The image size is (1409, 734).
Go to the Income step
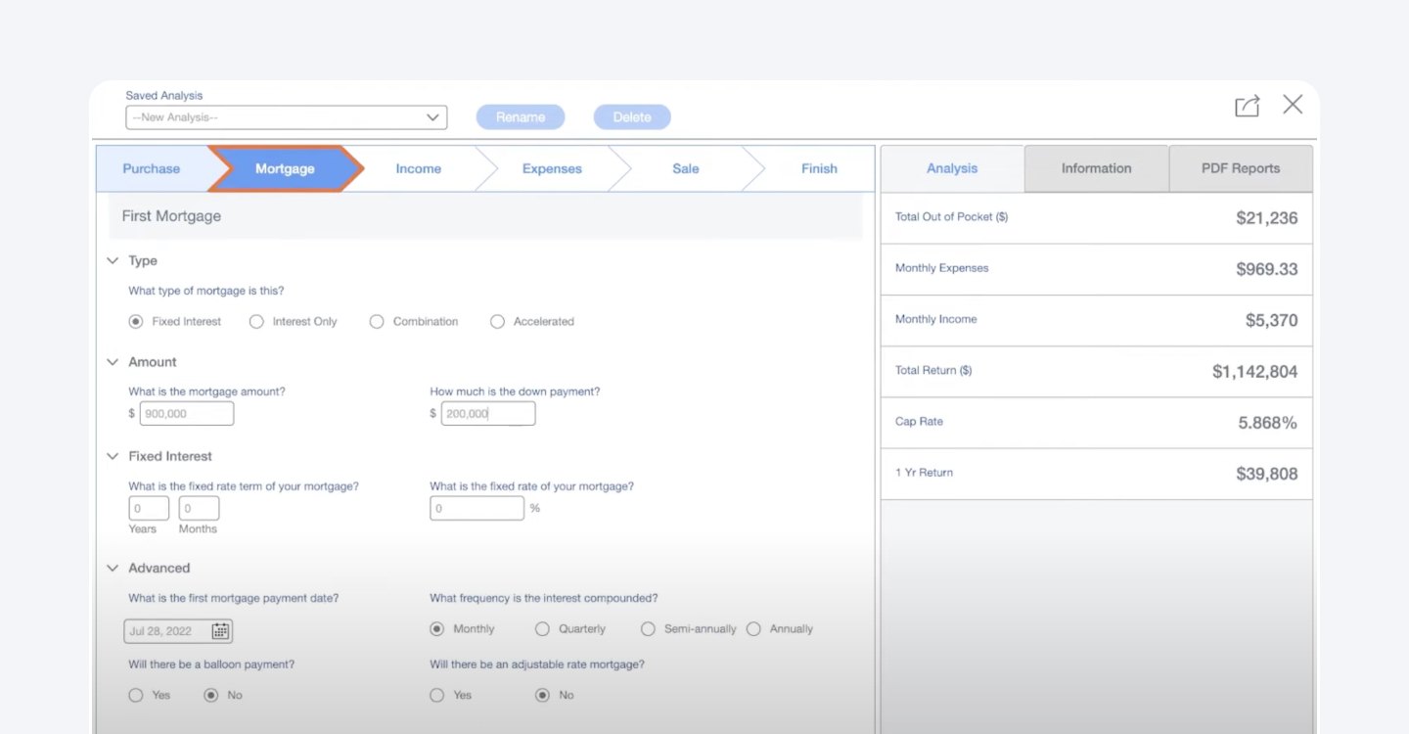(418, 168)
